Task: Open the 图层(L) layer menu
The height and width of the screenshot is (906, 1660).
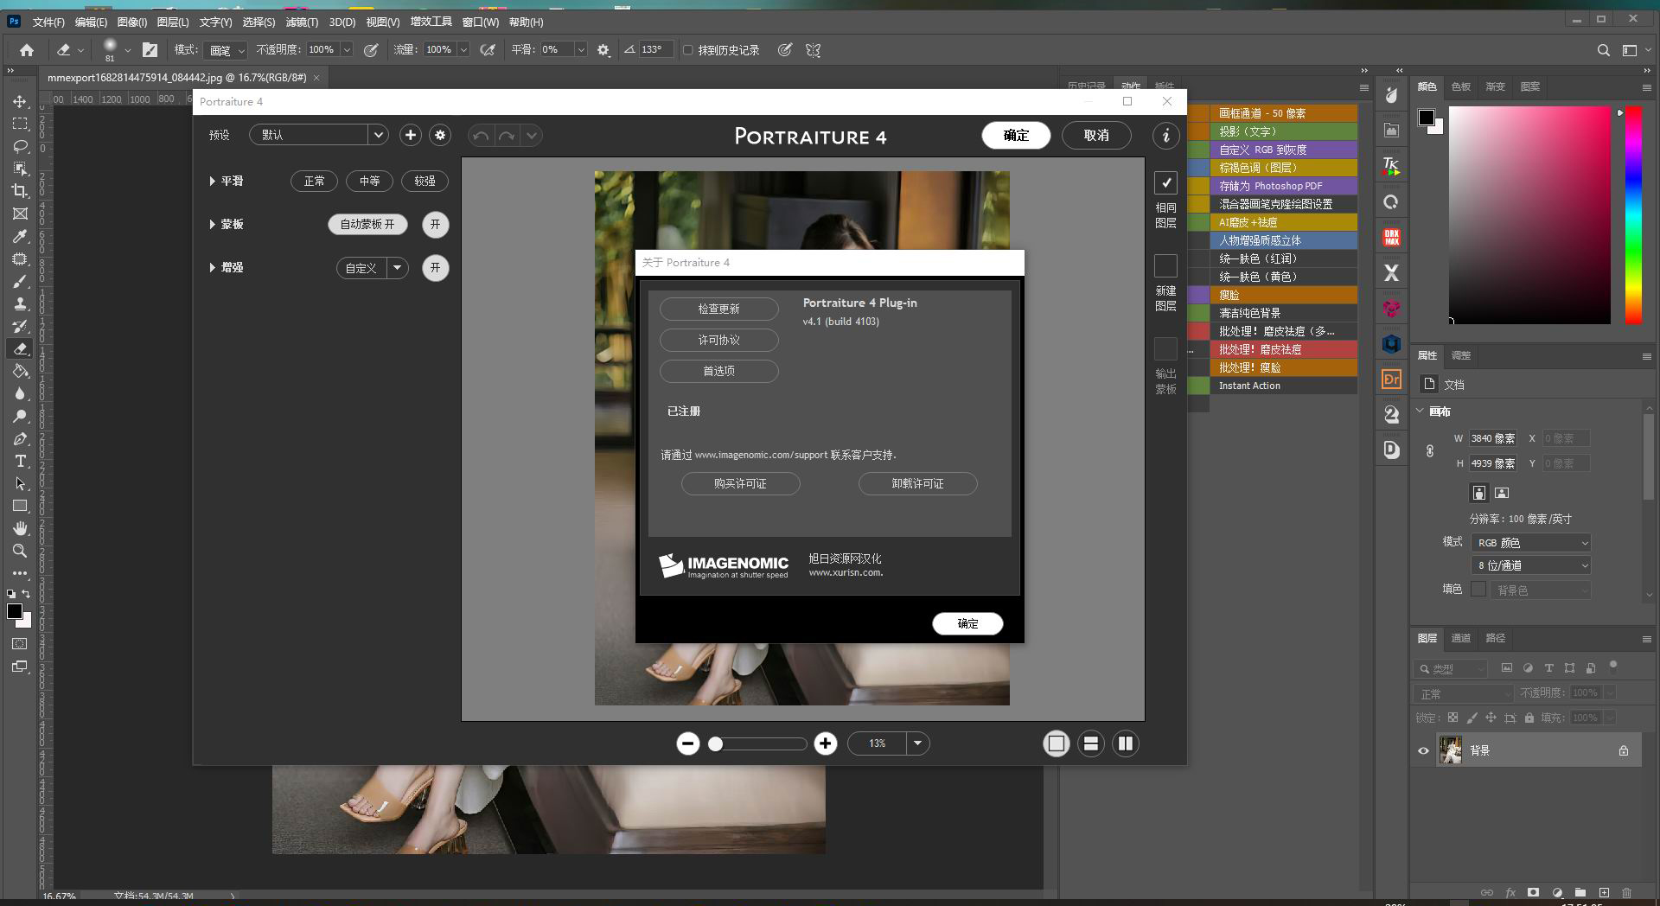Action: pyautogui.click(x=173, y=22)
